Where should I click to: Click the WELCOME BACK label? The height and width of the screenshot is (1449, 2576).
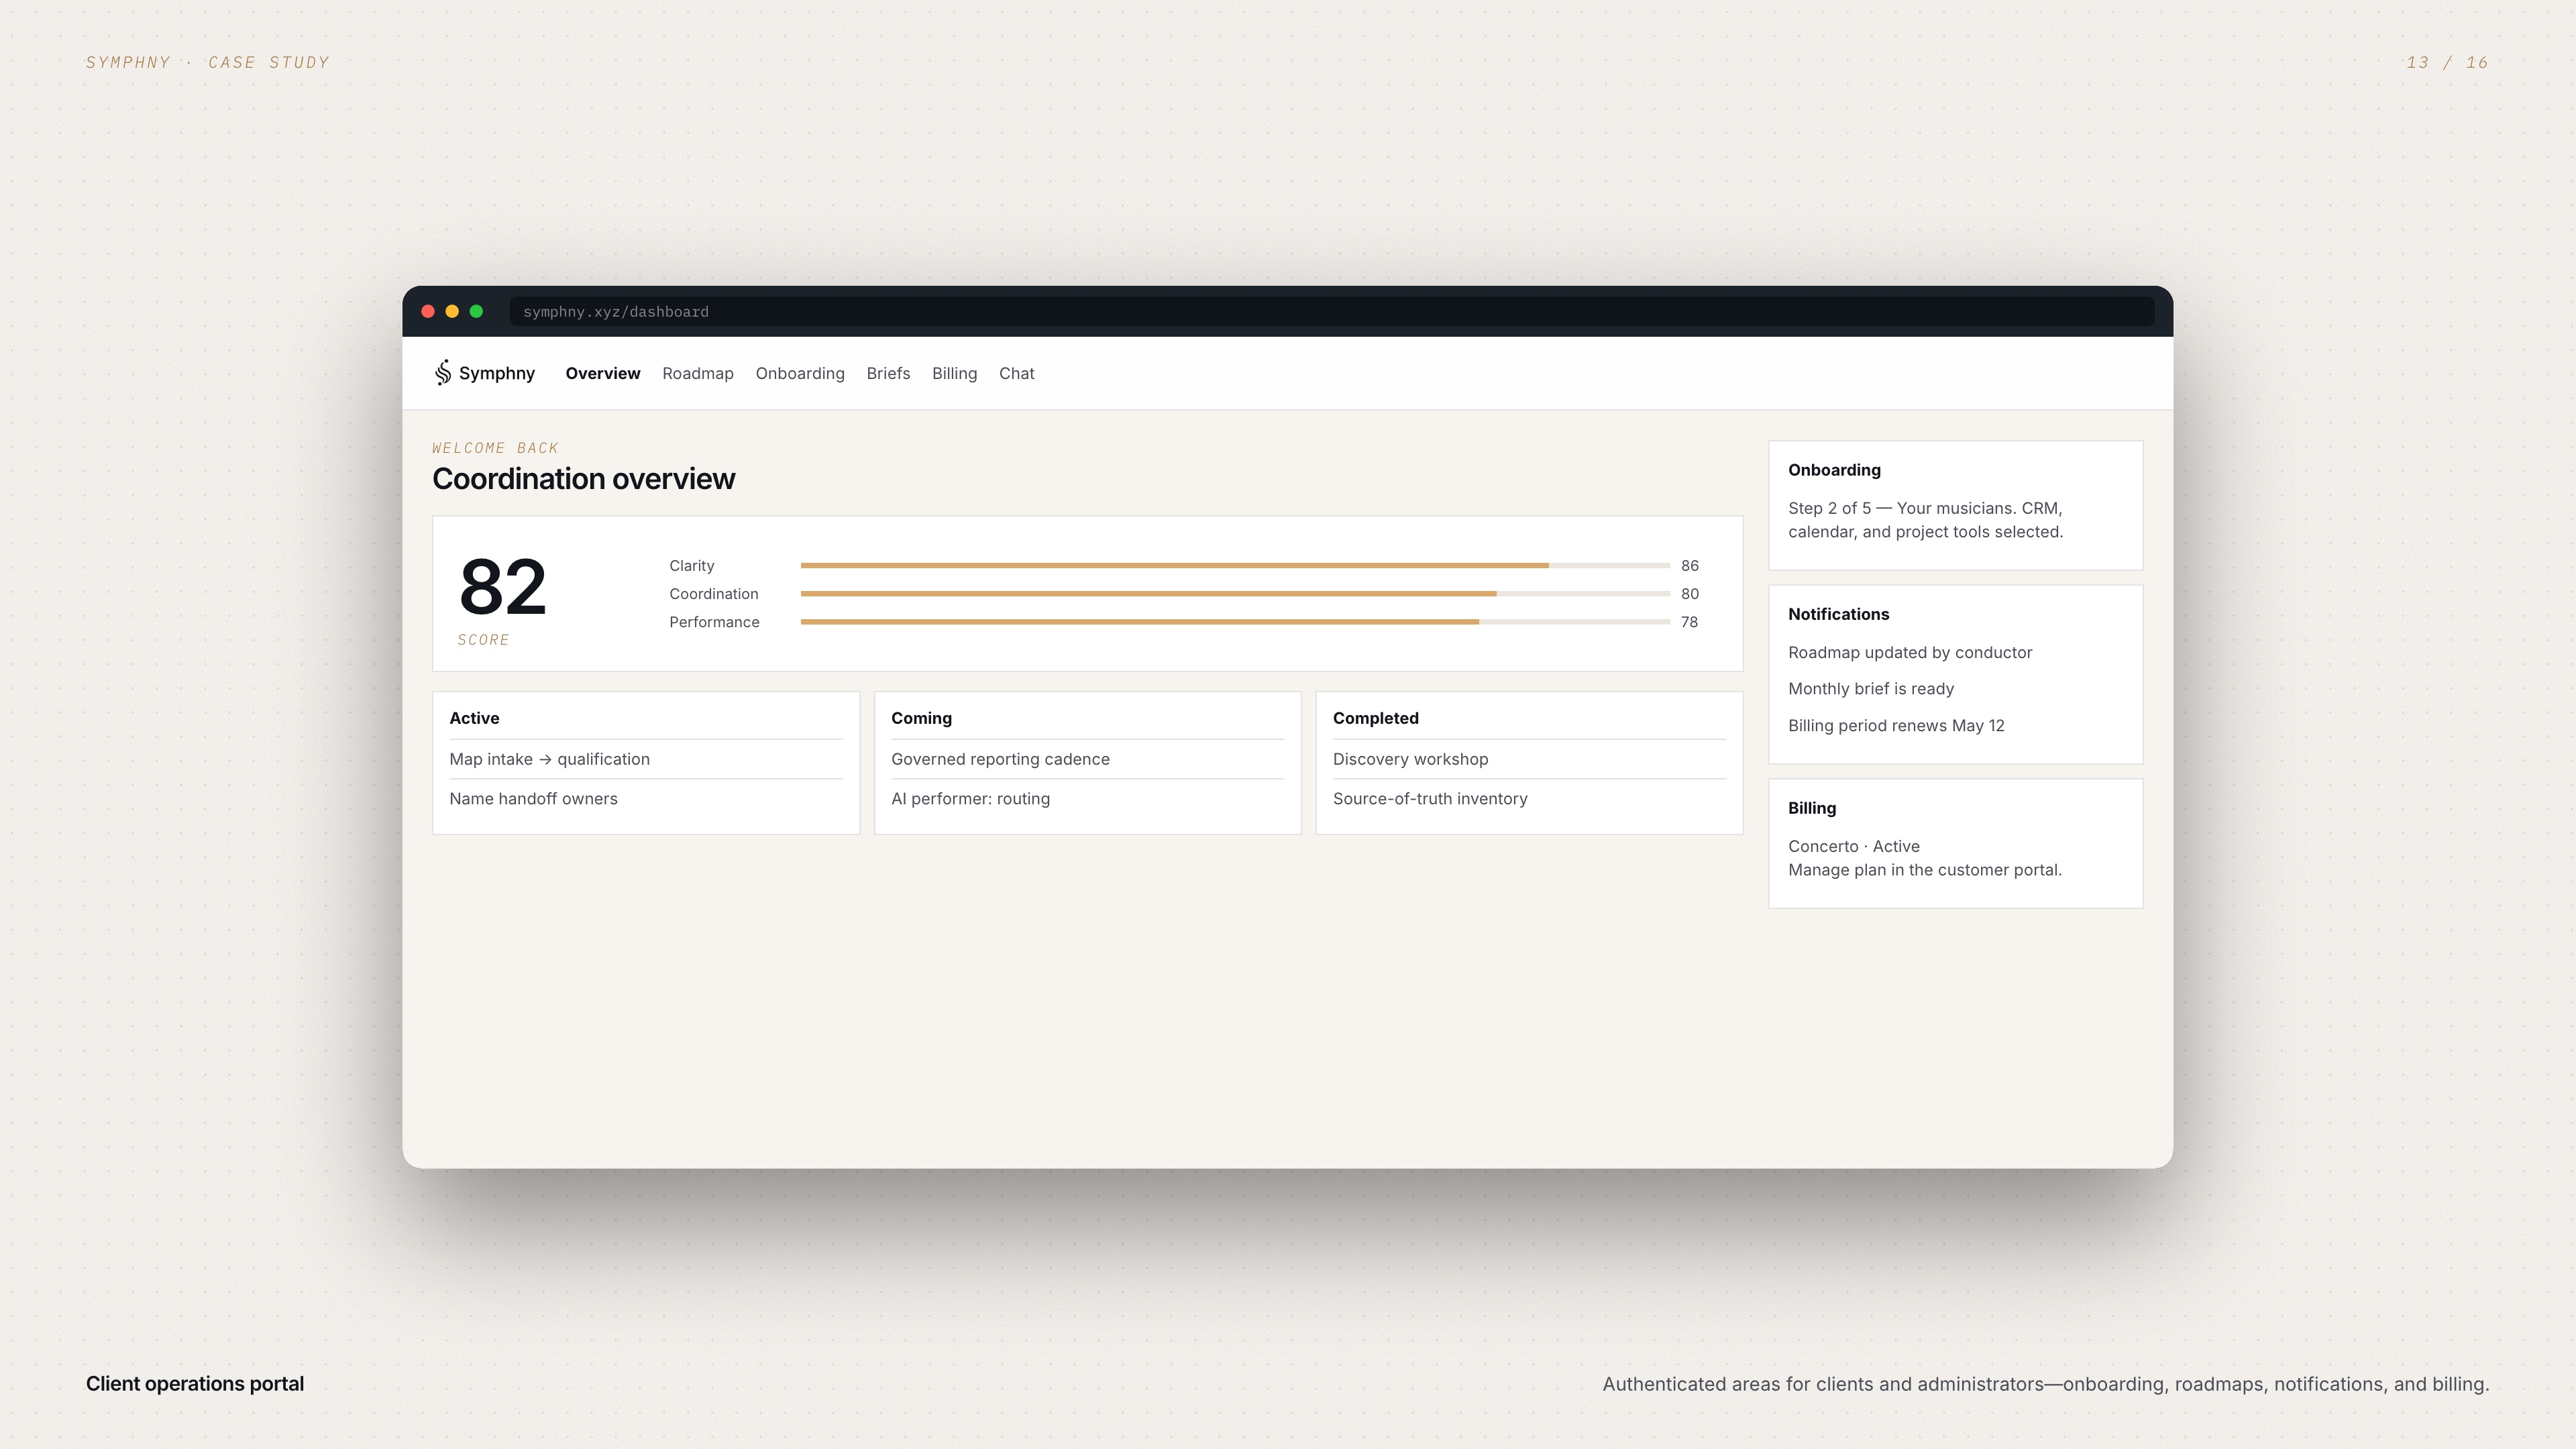point(495,448)
